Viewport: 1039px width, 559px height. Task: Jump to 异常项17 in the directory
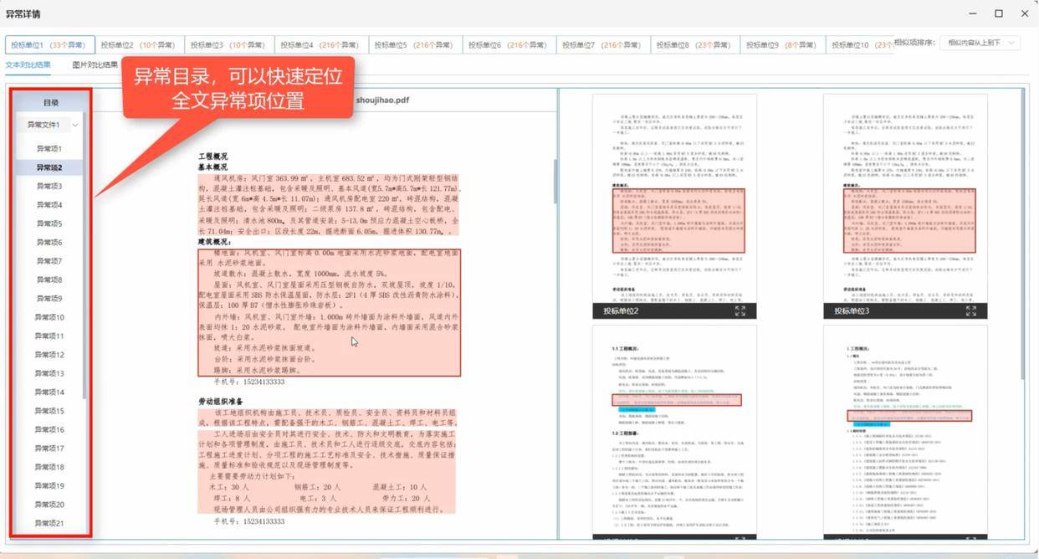point(49,449)
